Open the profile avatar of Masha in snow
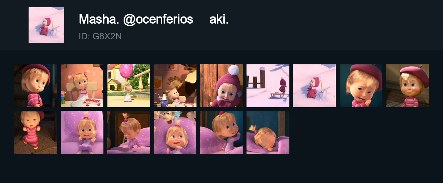Viewport: 443px width, 183px height. [x=46, y=25]
